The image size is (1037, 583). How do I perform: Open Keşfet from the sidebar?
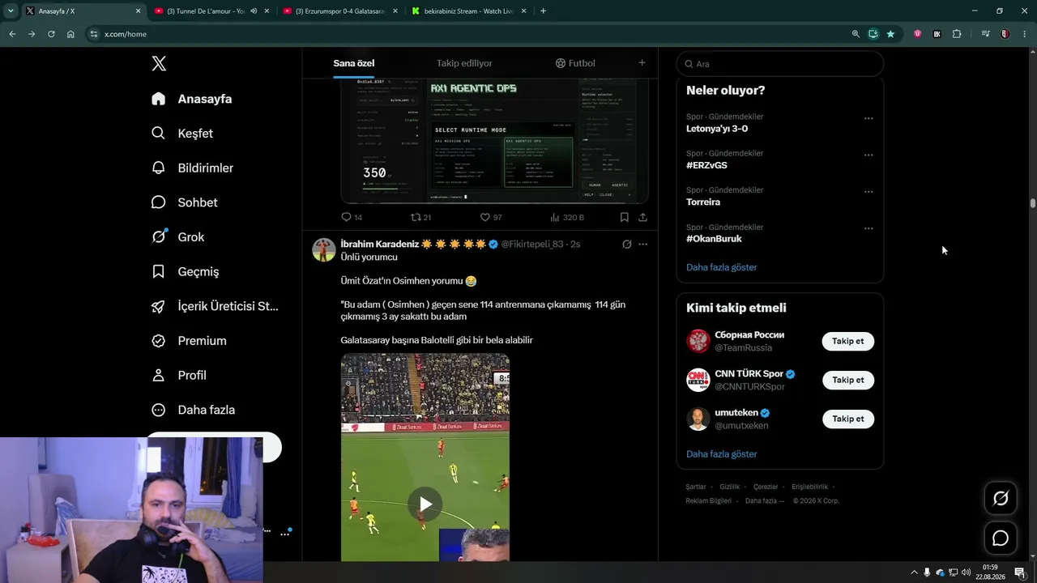click(182, 134)
